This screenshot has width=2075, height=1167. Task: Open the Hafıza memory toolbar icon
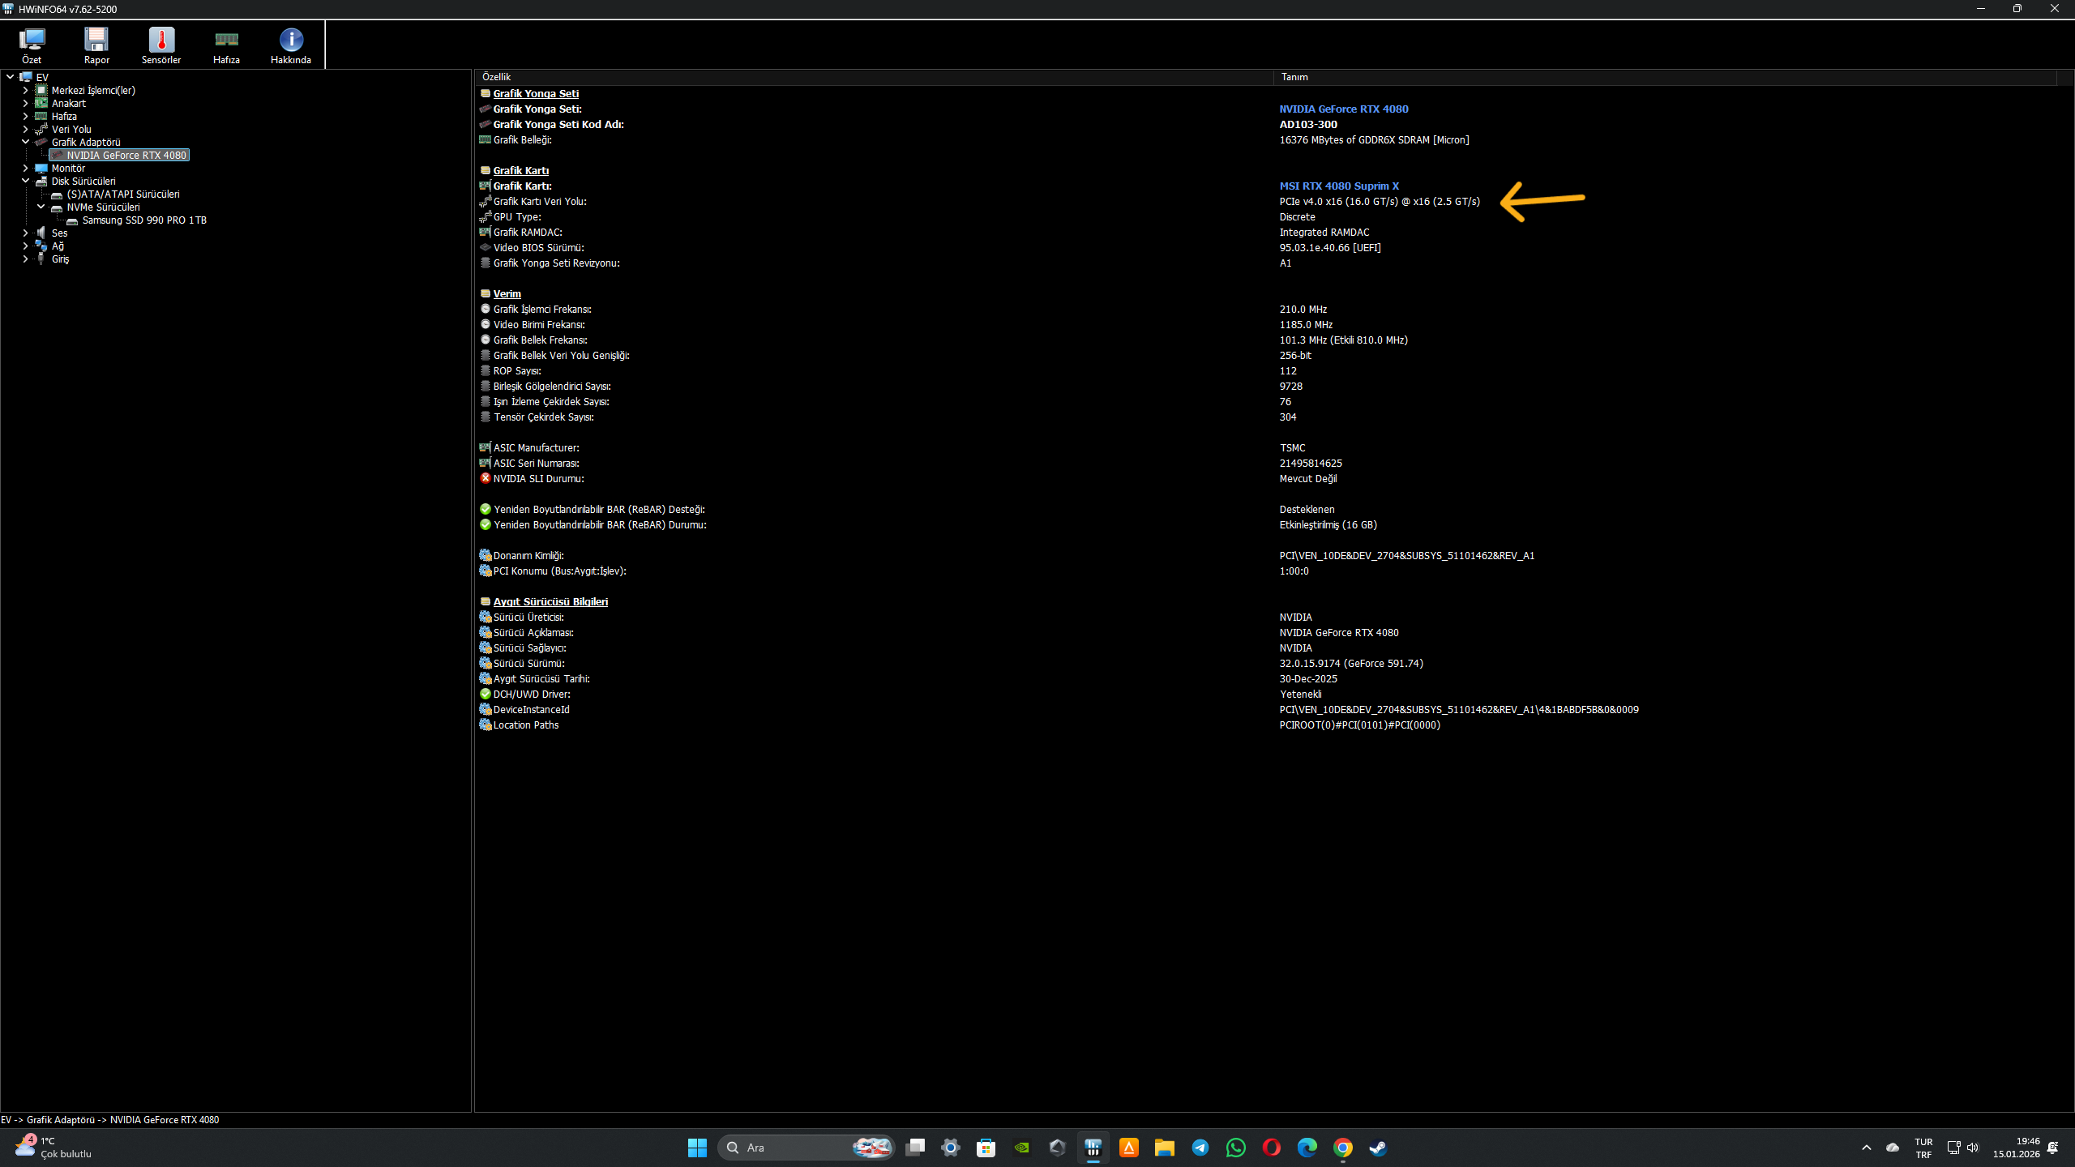pos(226,45)
